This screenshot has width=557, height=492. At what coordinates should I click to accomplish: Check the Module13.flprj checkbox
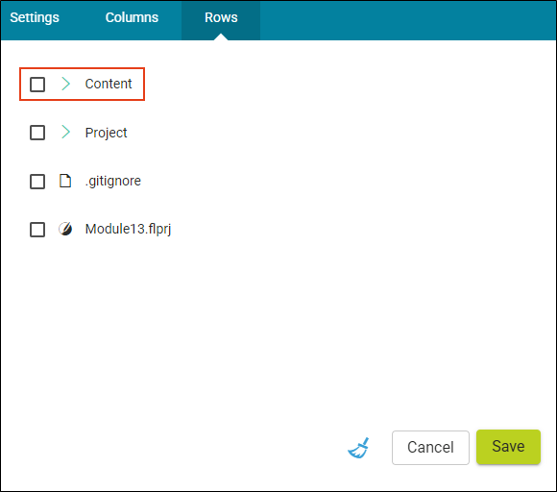pos(37,230)
